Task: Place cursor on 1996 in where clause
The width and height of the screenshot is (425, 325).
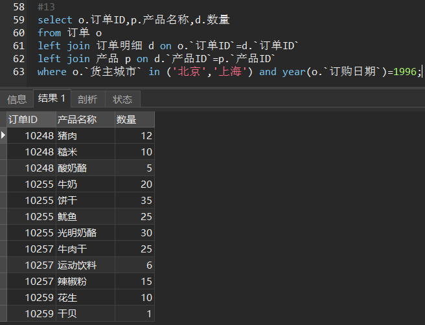Action: pyautogui.click(x=406, y=72)
